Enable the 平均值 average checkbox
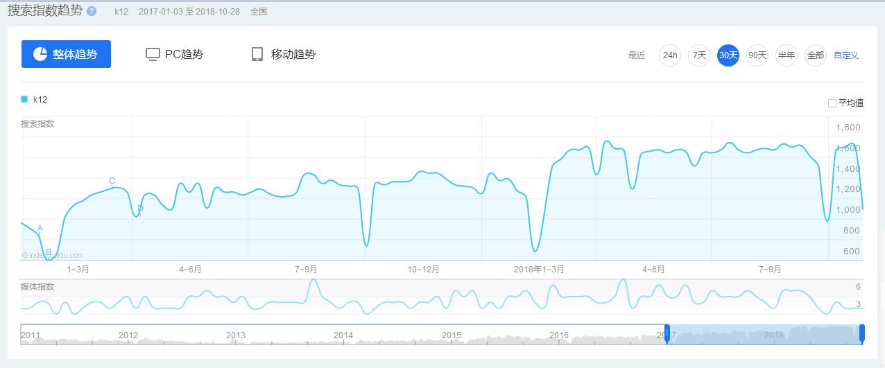885x368 pixels. pyautogui.click(x=832, y=103)
